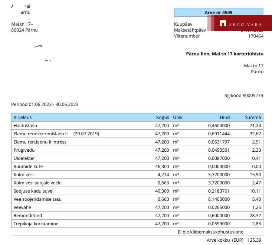Click the 'Kogus' column header
The height and width of the screenshot is (245, 272).
pyautogui.click(x=163, y=117)
